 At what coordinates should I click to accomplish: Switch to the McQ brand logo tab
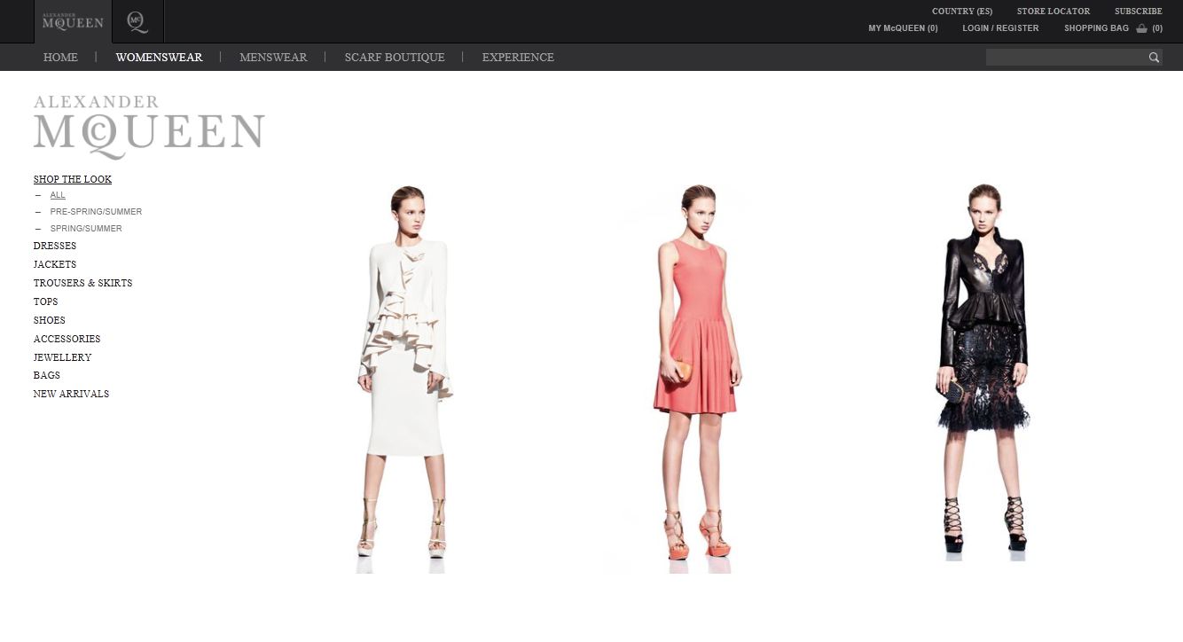click(x=137, y=21)
